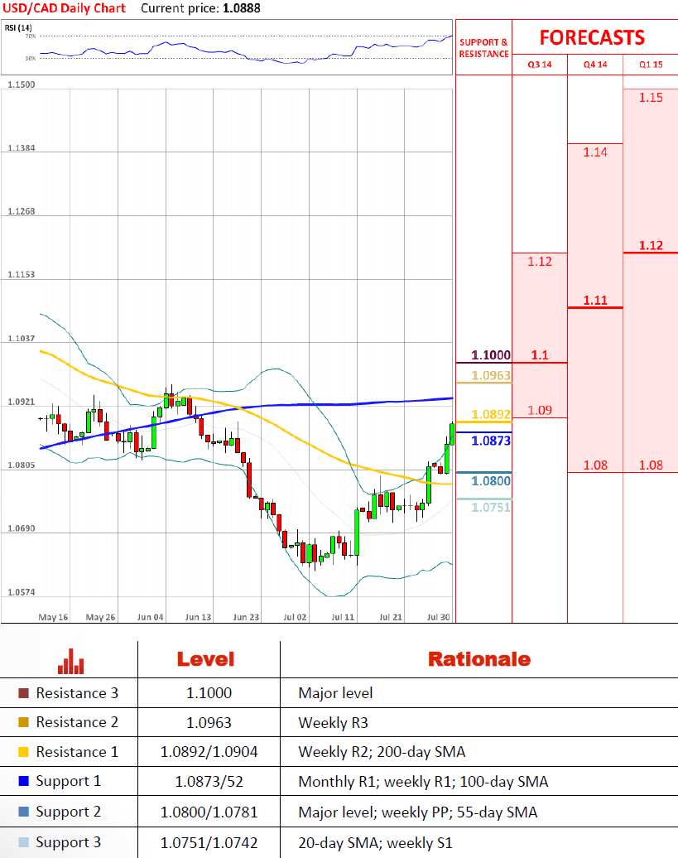Image resolution: width=678 pixels, height=858 pixels.
Task: Click the 1.1384 price axis label
Action: pyautogui.click(x=22, y=147)
